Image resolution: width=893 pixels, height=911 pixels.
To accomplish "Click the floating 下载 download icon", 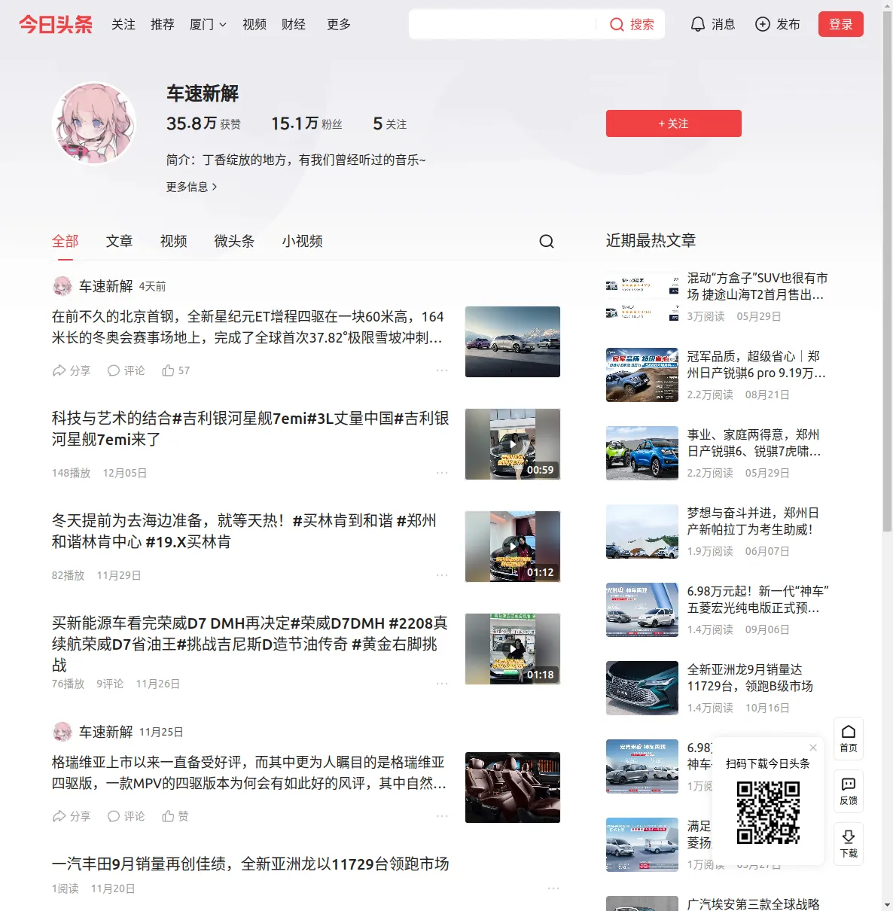I will 849,844.
